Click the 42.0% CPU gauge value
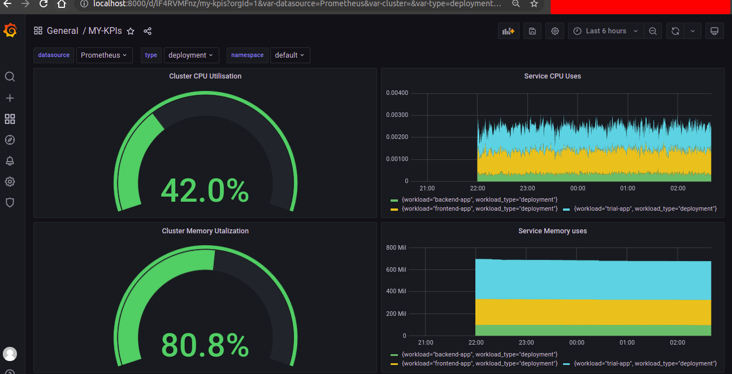 [x=205, y=190]
